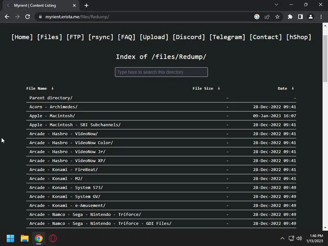View site security lock info
Image resolution: width=328 pixels, height=246 pixels.
click(40, 17)
